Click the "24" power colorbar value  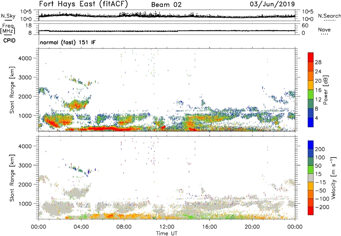point(318,72)
